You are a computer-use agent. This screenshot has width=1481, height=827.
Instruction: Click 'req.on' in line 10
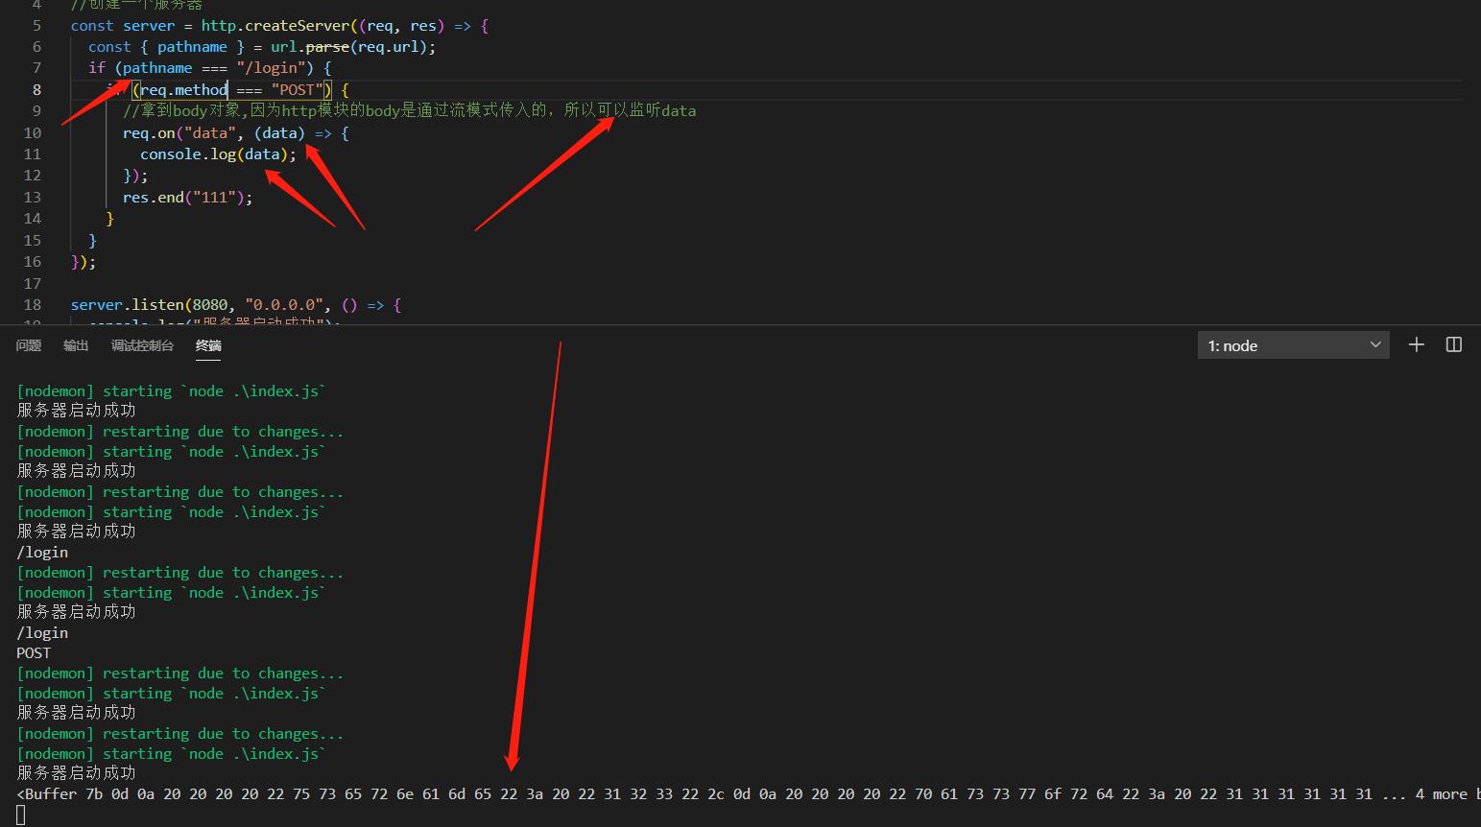point(149,132)
